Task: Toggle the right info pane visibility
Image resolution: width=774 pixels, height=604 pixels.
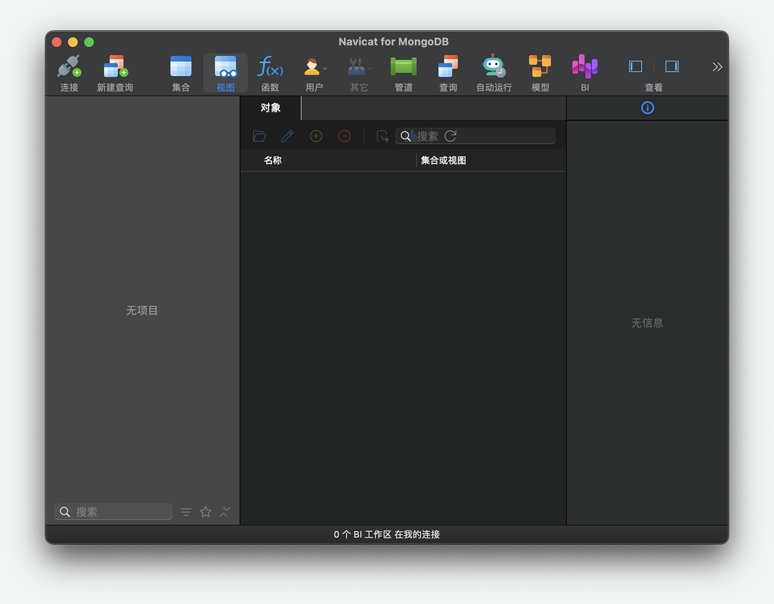Action: click(671, 67)
